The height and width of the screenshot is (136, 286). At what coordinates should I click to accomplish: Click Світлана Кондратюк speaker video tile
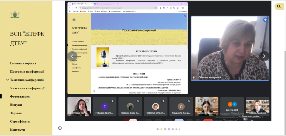(x=230, y=48)
